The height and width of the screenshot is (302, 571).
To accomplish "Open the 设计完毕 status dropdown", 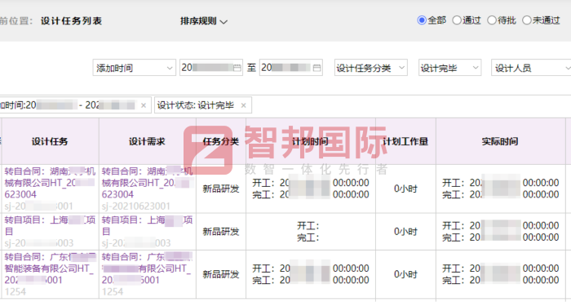I will pos(449,68).
